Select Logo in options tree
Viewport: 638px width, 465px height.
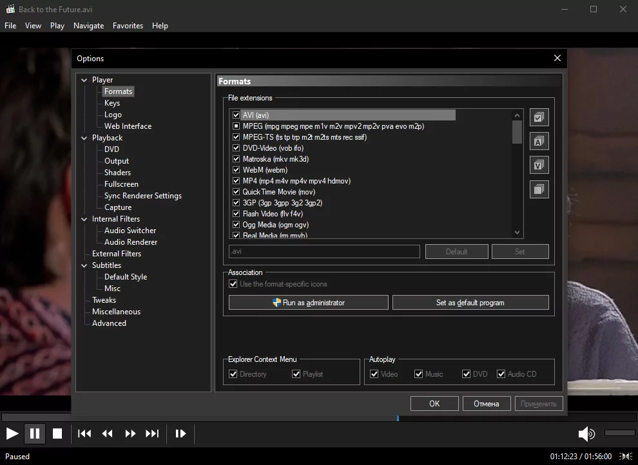(113, 115)
